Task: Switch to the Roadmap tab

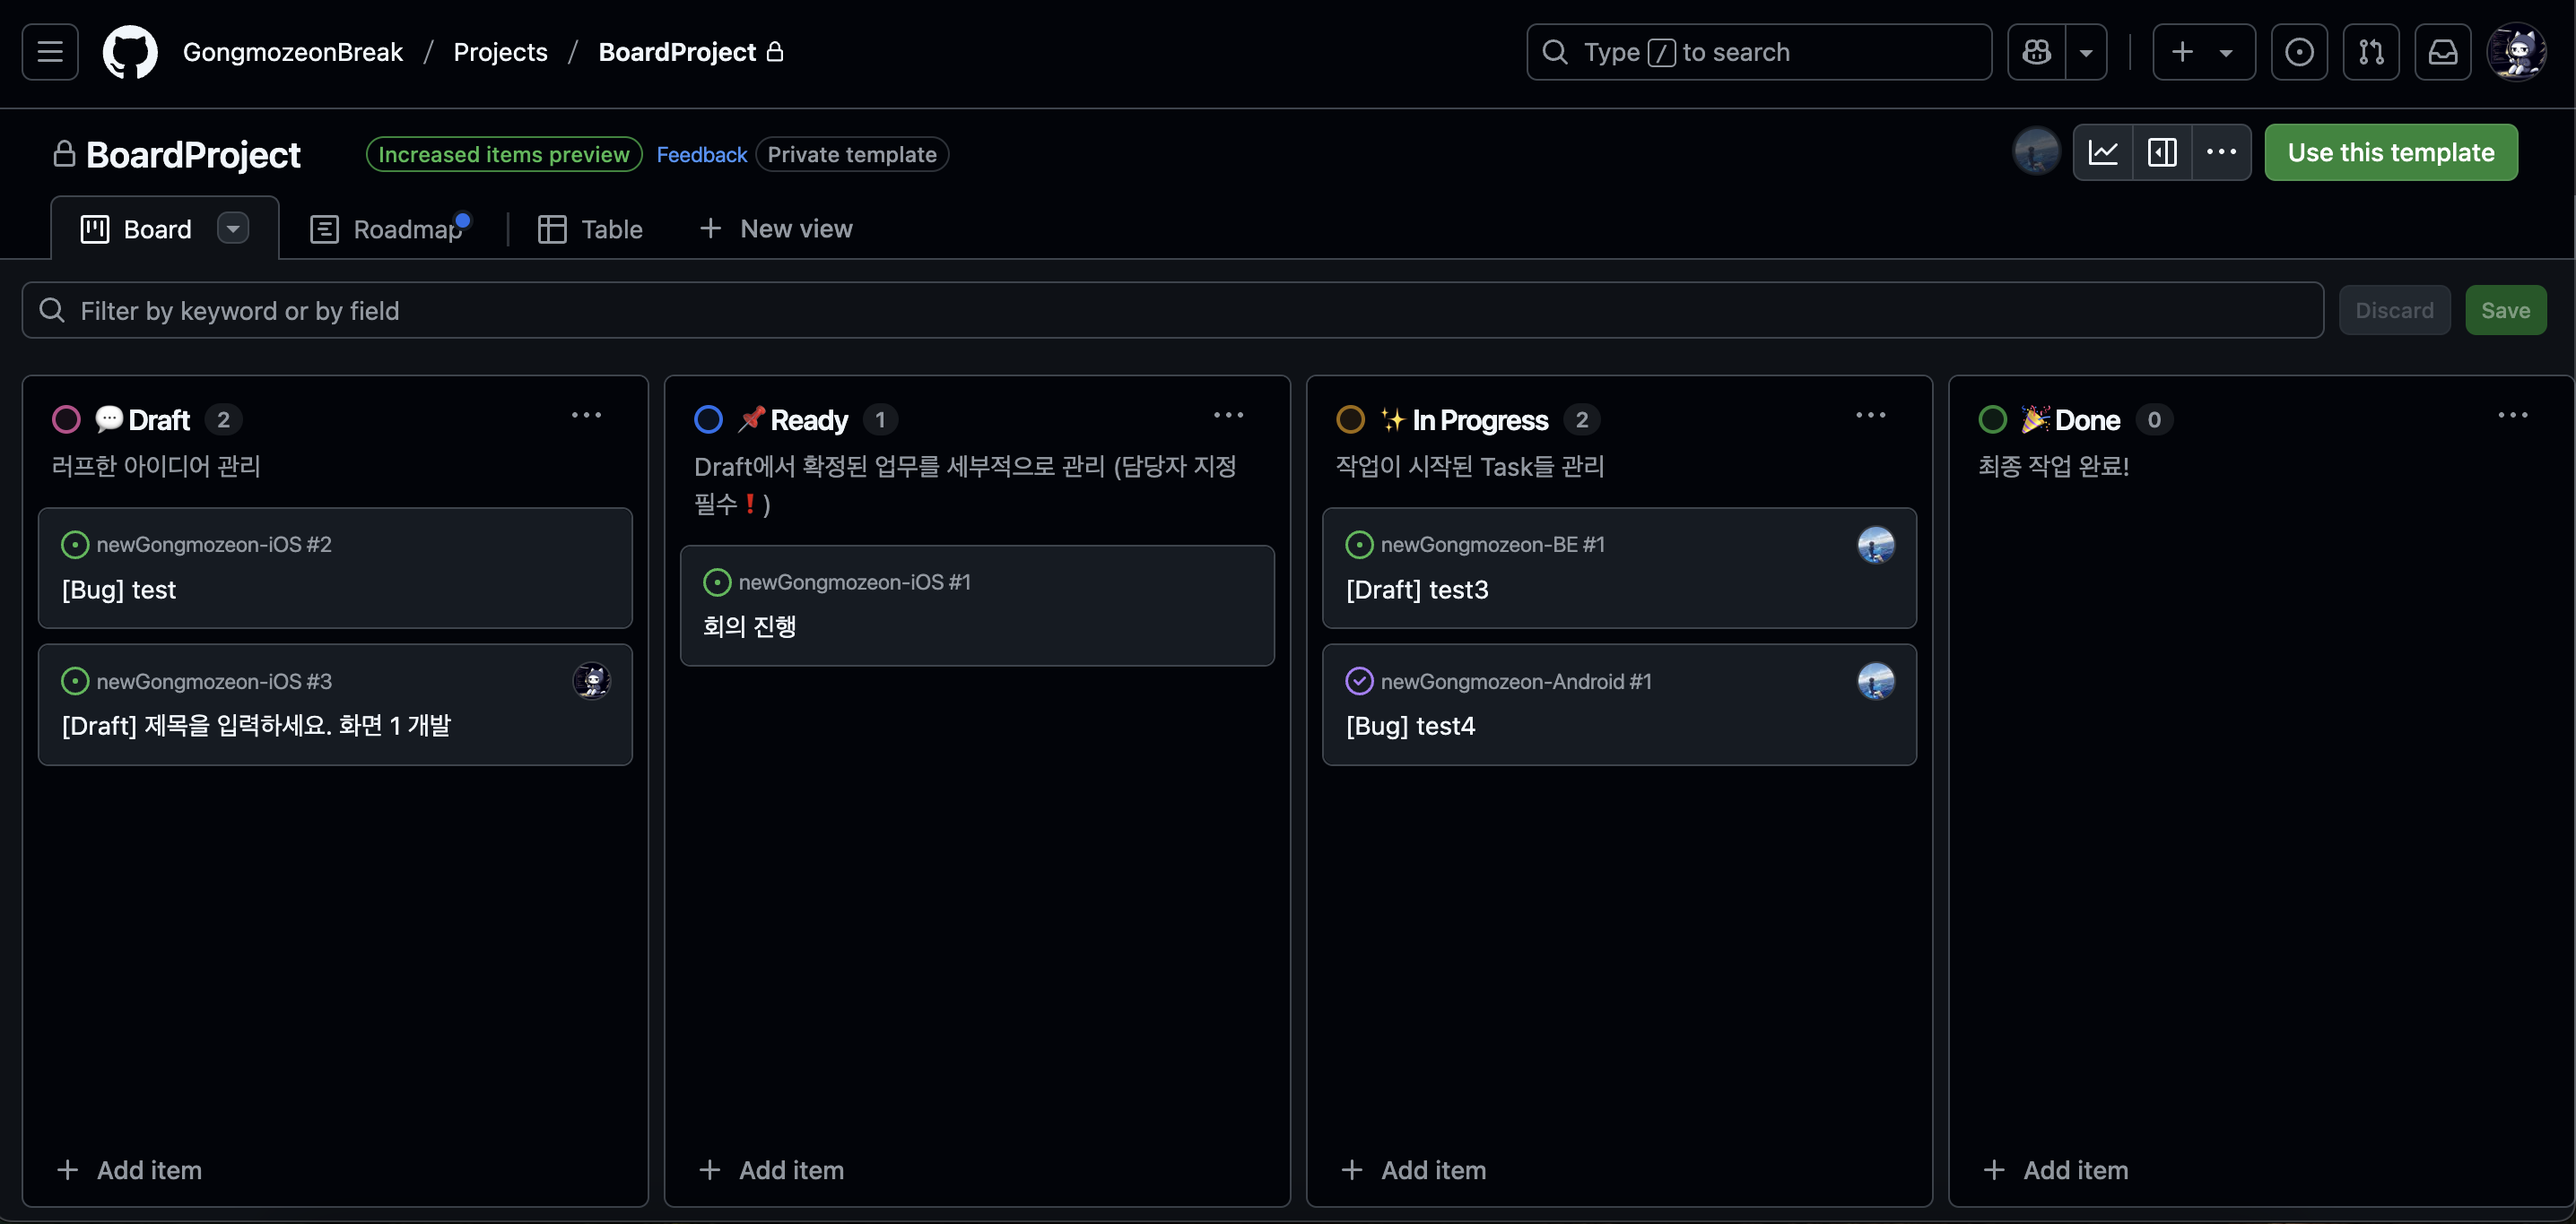Action: point(390,228)
